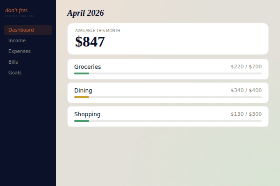Open the Shopping budget category
Screen dimensions: 280x186
[87, 114]
